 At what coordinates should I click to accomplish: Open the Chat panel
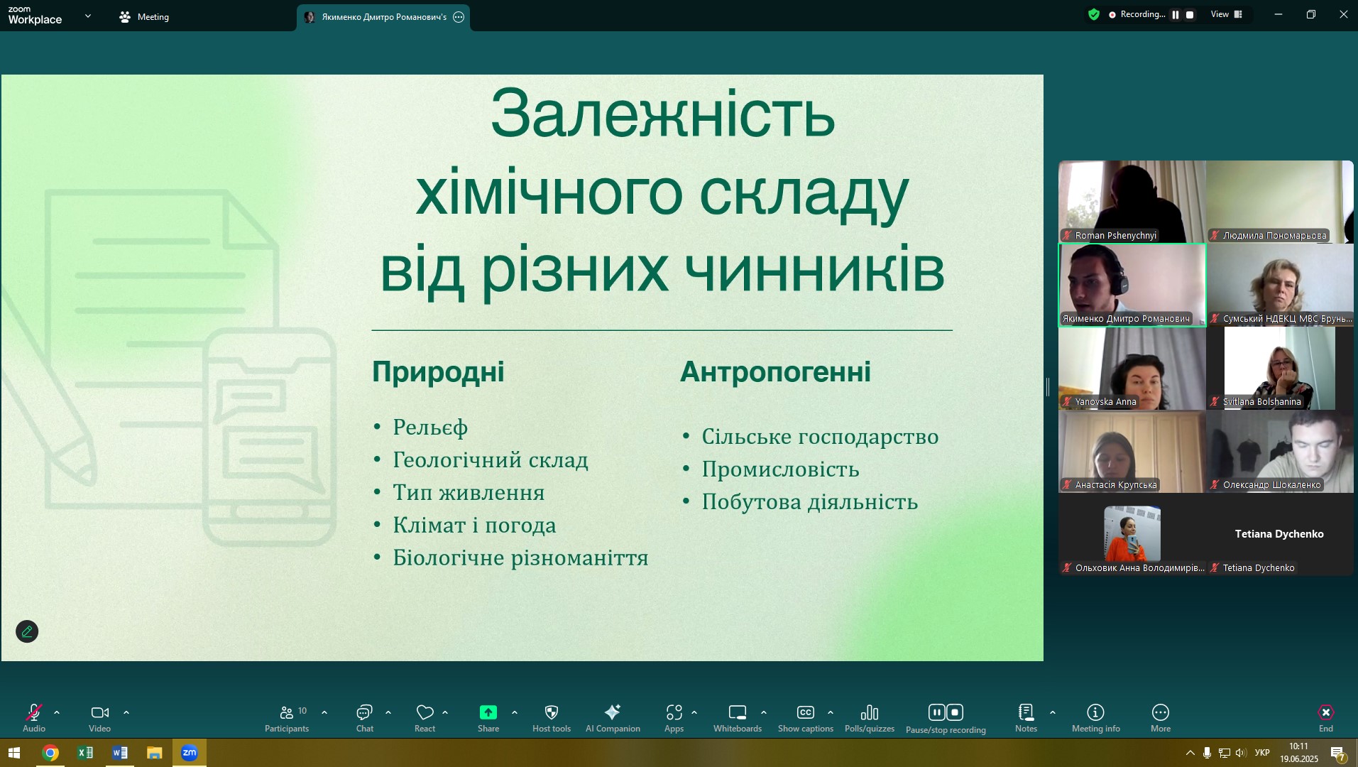tap(364, 717)
